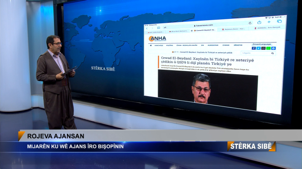Open the KURDISTAN navigation menu item

(x=213, y=45)
